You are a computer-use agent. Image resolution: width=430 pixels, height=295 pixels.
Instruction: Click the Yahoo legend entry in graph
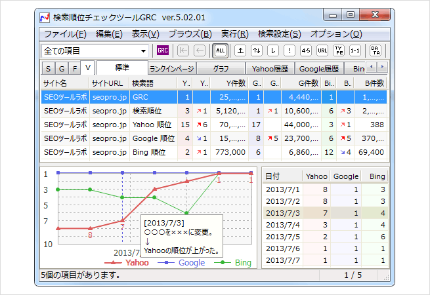(x=127, y=263)
